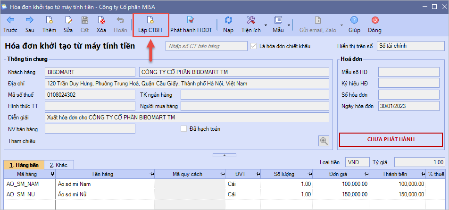Click the Tham chiếu magnifier search button
The image size is (449, 210).
(324, 140)
